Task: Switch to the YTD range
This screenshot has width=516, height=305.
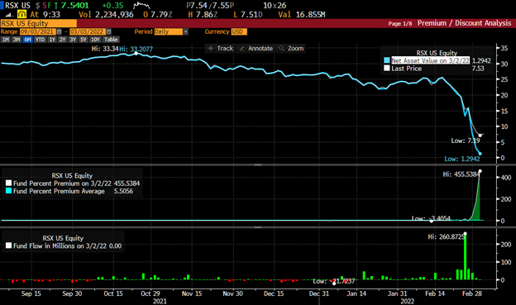Action: coord(40,40)
